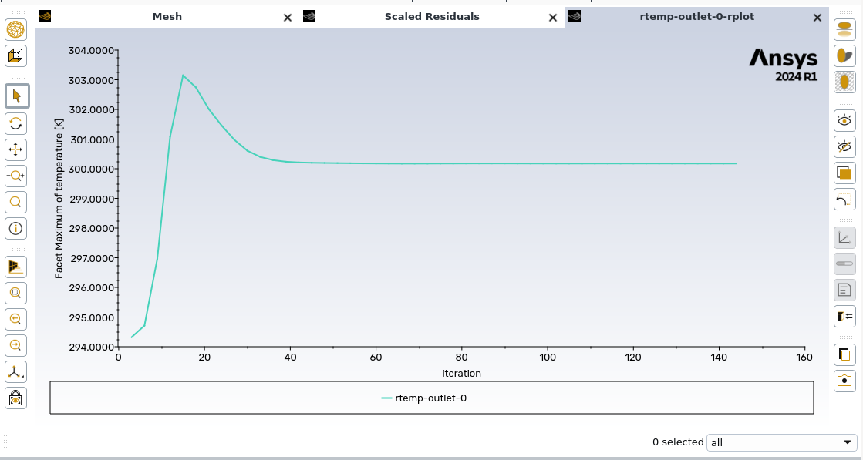This screenshot has width=863, height=460.
Task: Click the fit to window icon
Action: click(15, 293)
